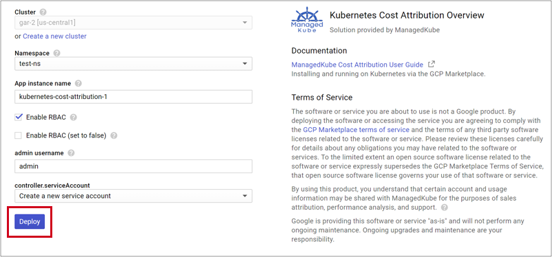Open the ManagedKube Cost Attribution User Guide link
The height and width of the screenshot is (257, 552).
pos(357,65)
